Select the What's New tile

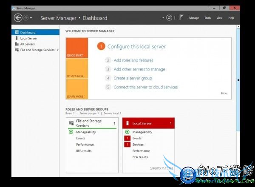[77, 68]
